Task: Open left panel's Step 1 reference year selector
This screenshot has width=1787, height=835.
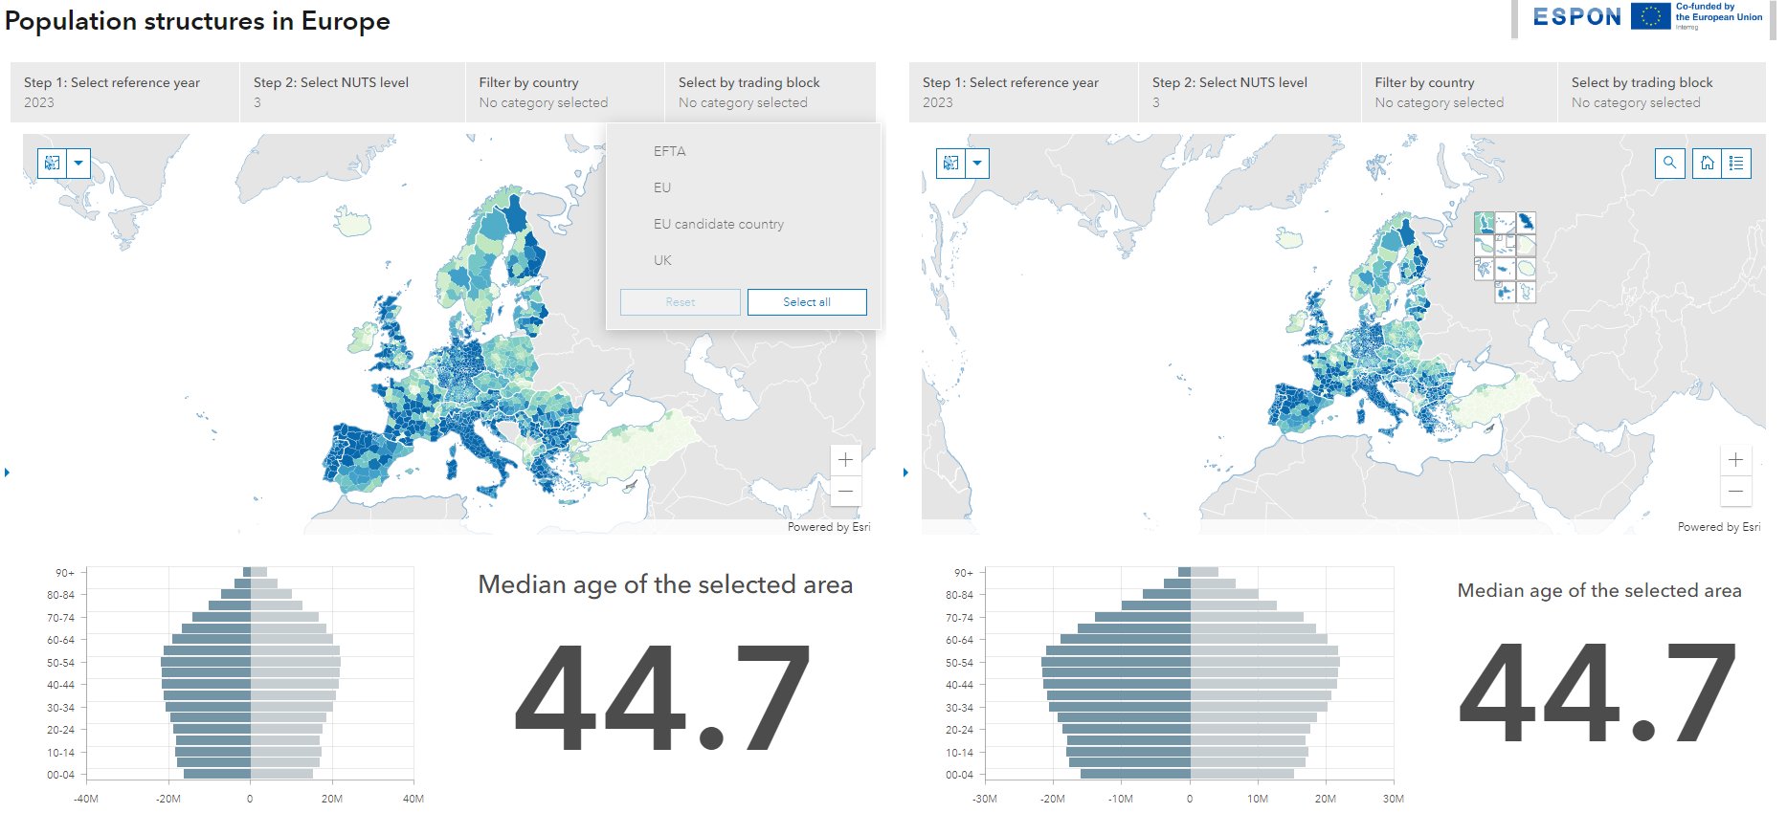Action: click(x=124, y=93)
